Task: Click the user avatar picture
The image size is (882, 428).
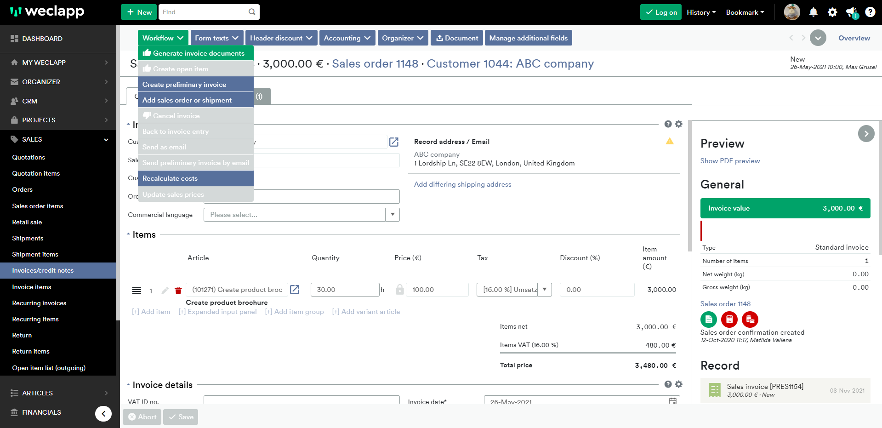Action: click(792, 12)
